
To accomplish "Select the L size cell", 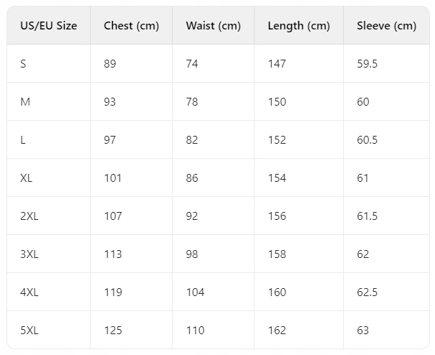I will pyautogui.click(x=23, y=140).
